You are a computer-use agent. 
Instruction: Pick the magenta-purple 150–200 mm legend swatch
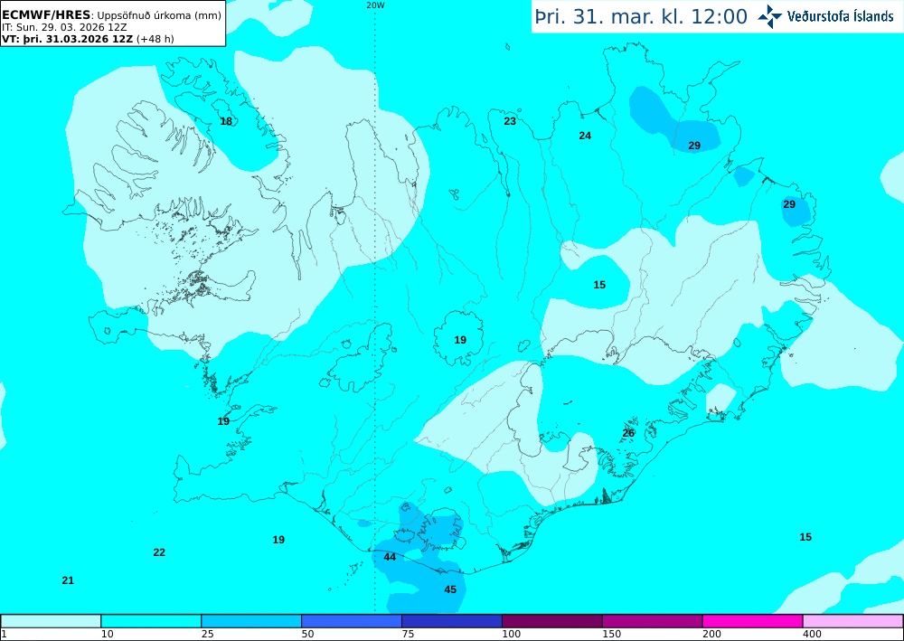point(653,621)
